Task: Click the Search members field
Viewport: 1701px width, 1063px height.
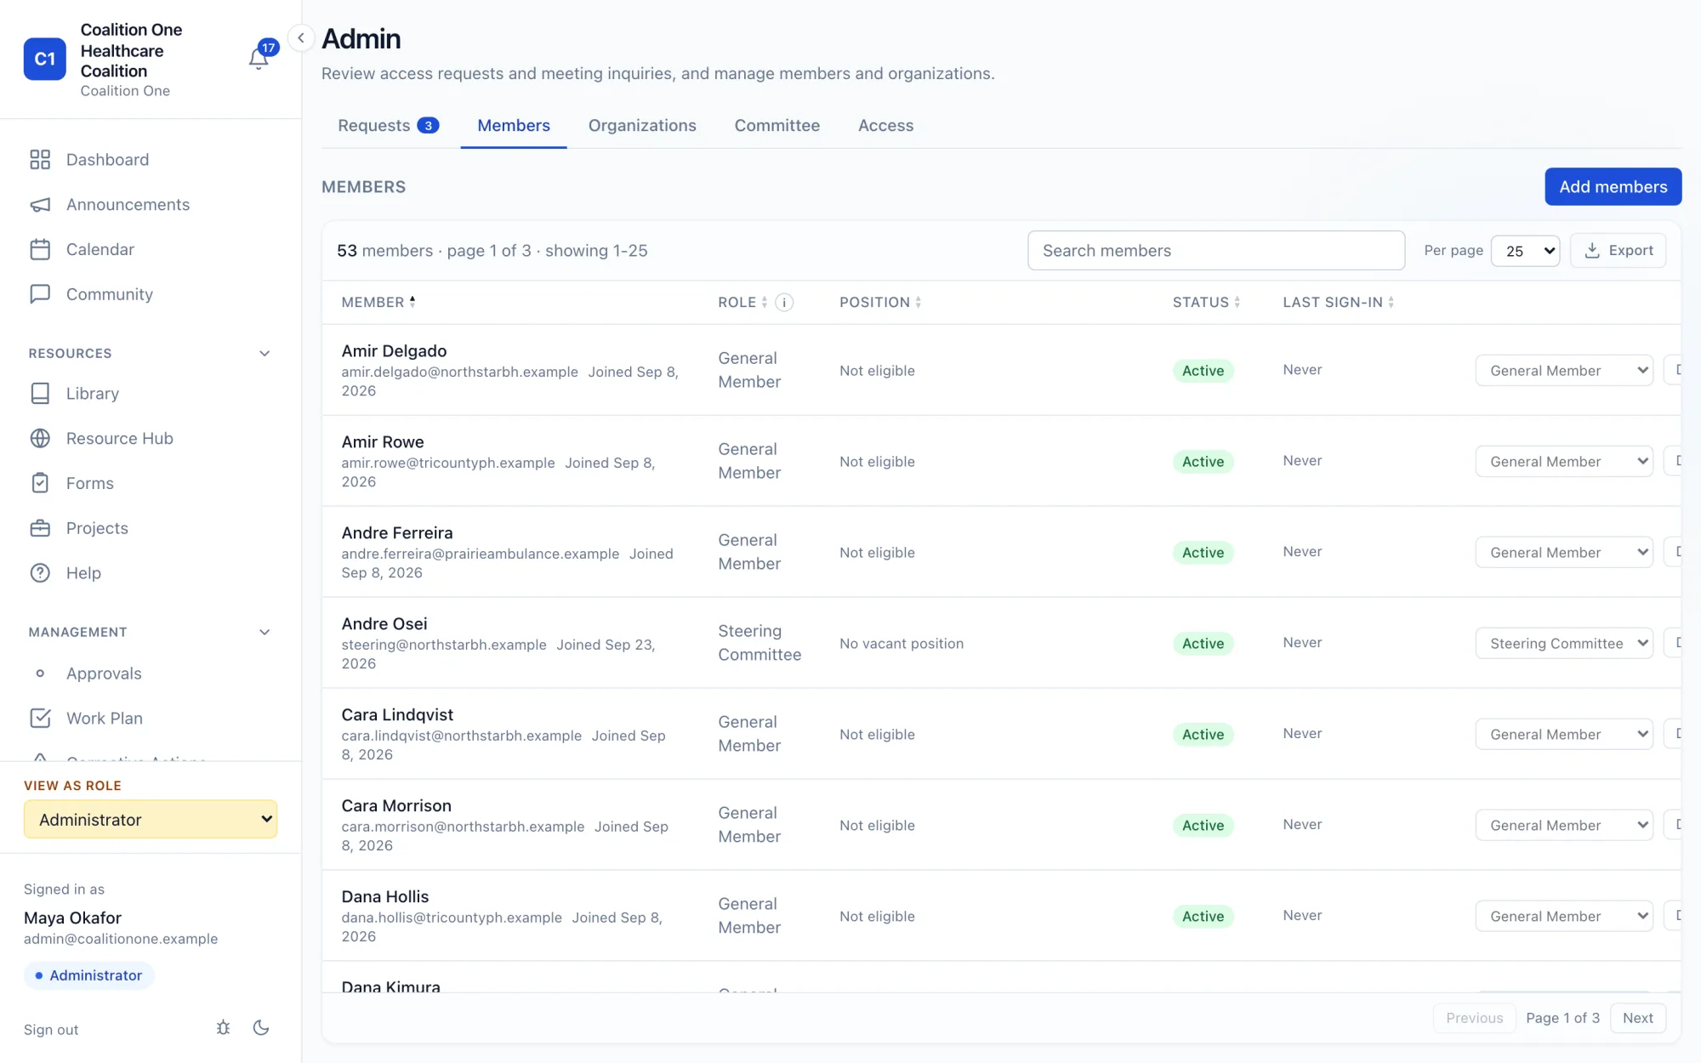Action: pos(1216,251)
